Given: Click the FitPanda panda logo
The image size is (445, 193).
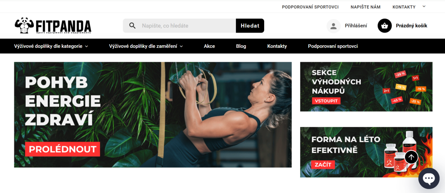Looking at the screenshot, I should click(x=53, y=26).
